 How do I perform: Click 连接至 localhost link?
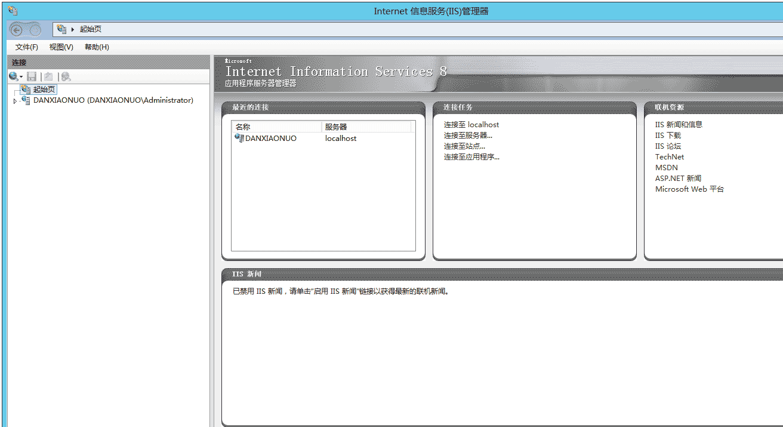[471, 125]
